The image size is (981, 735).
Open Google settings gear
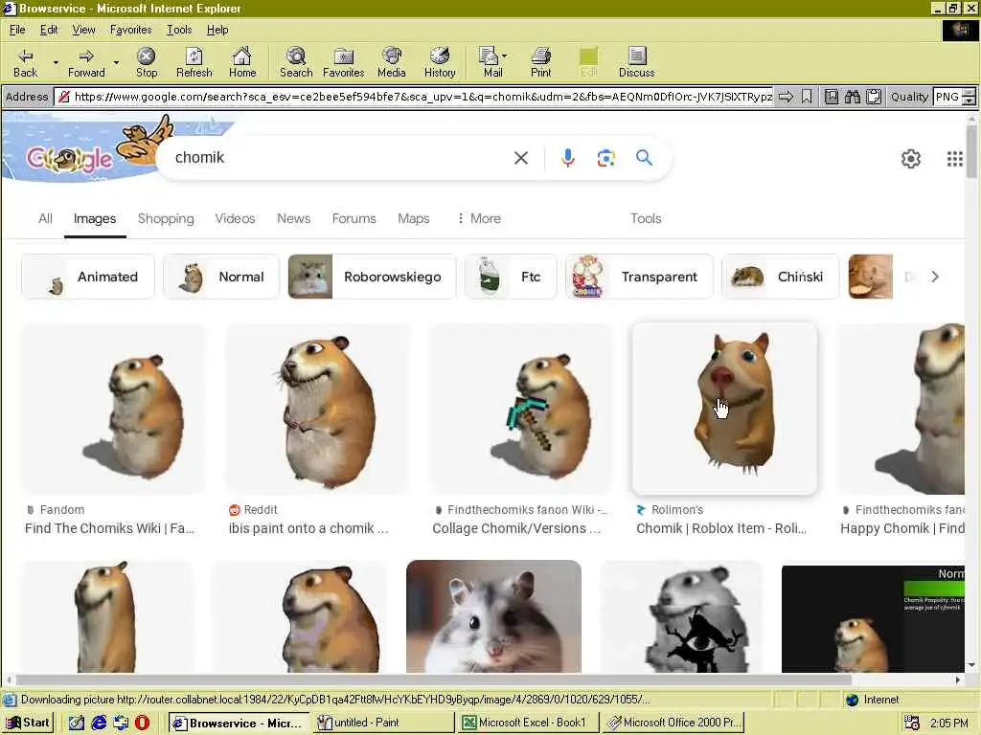click(x=911, y=159)
